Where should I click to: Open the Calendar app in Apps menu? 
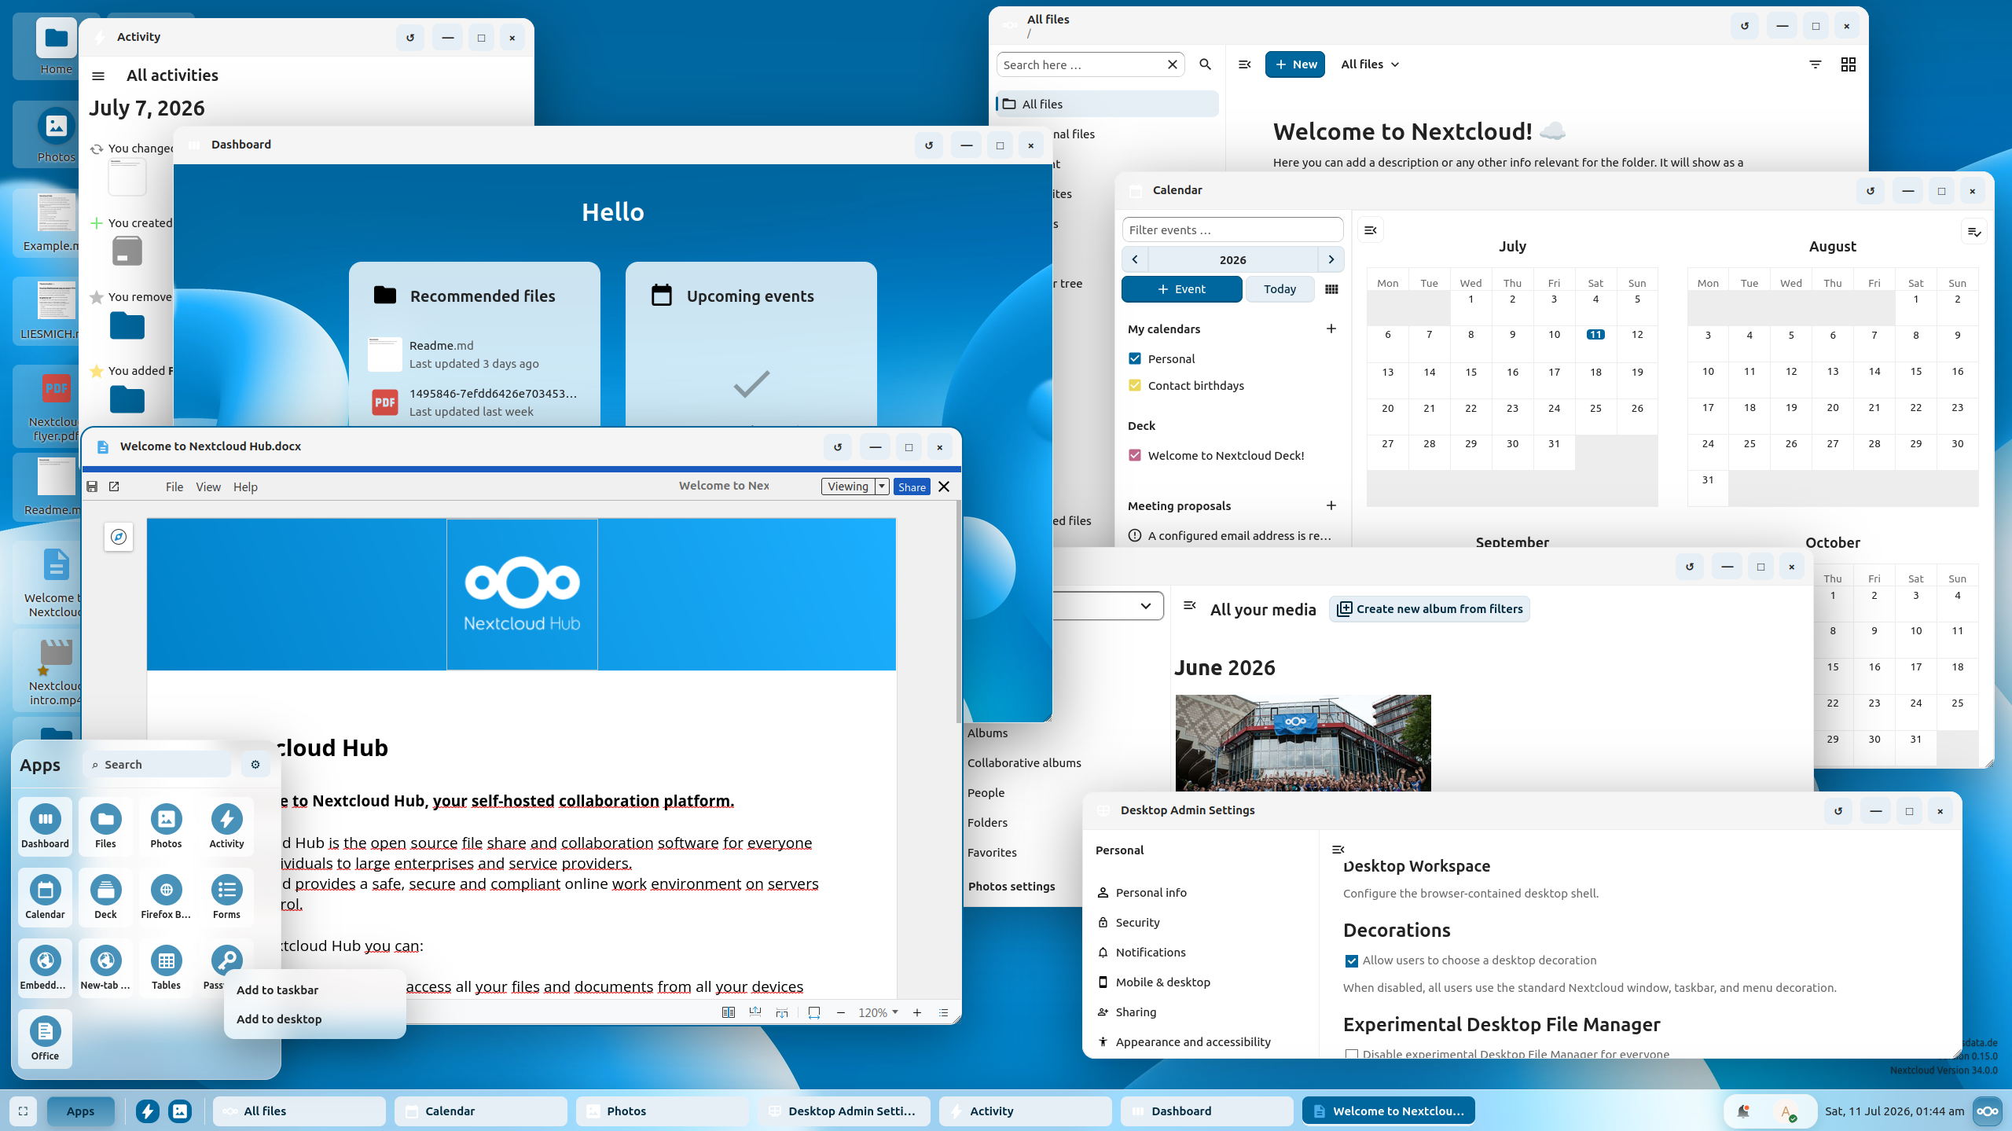pos(45,896)
